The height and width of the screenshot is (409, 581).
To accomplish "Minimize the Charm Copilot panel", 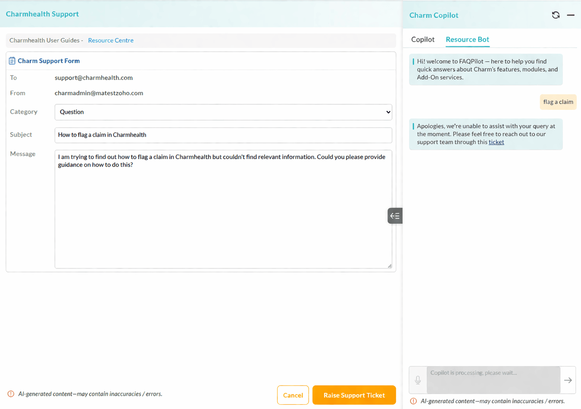I will 570,15.
